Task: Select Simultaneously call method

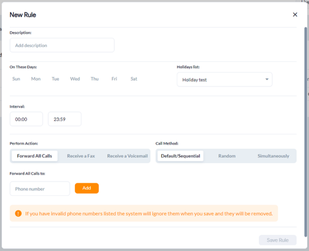Action: click(273, 156)
